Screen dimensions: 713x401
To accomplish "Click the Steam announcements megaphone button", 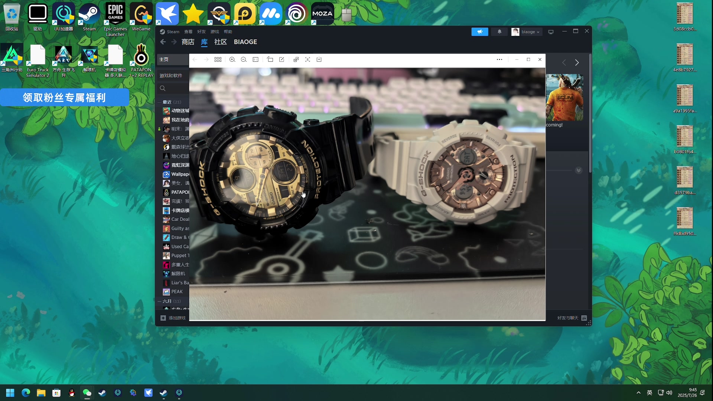I will click(x=480, y=32).
